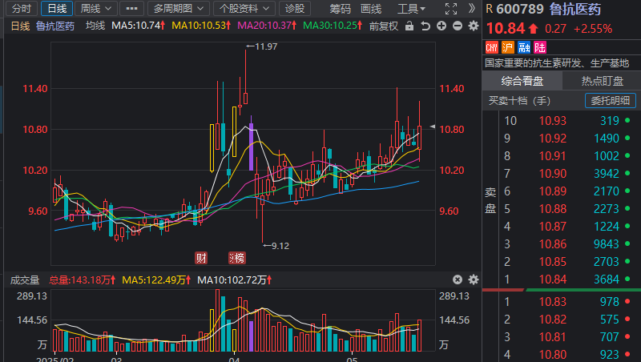Toggle the 前复权 price adjustment option

coord(383,26)
